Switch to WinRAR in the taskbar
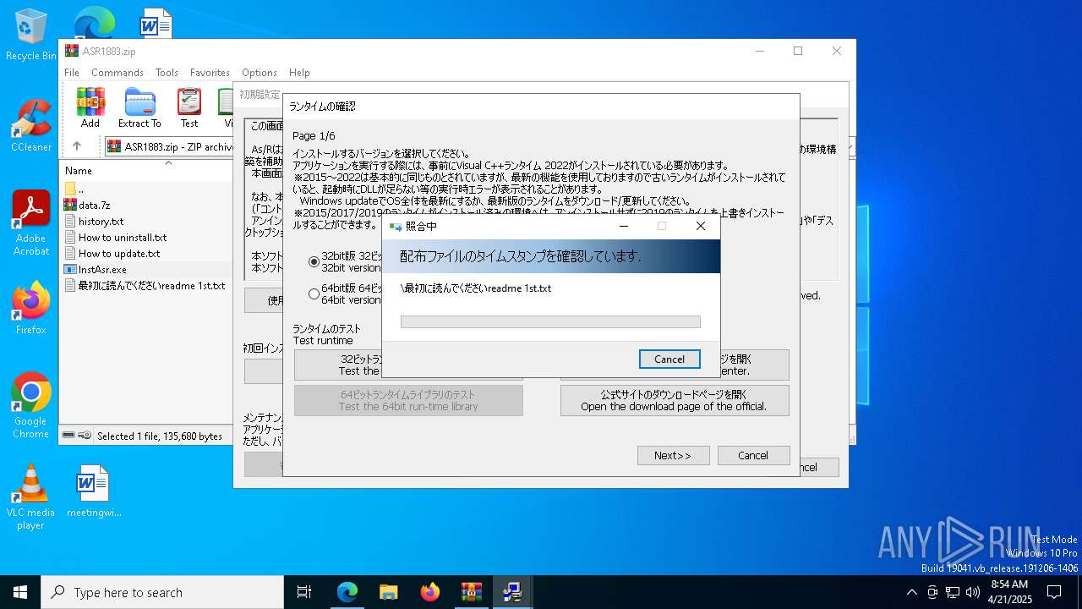 pos(471,592)
